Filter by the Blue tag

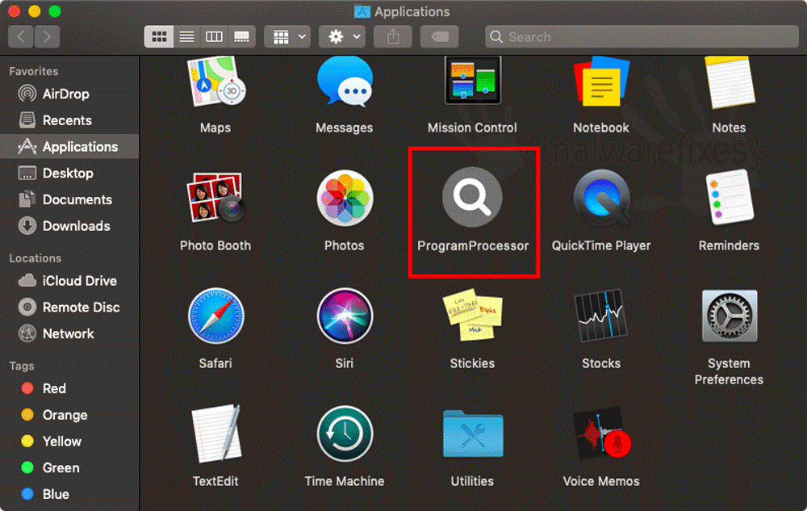click(x=69, y=494)
